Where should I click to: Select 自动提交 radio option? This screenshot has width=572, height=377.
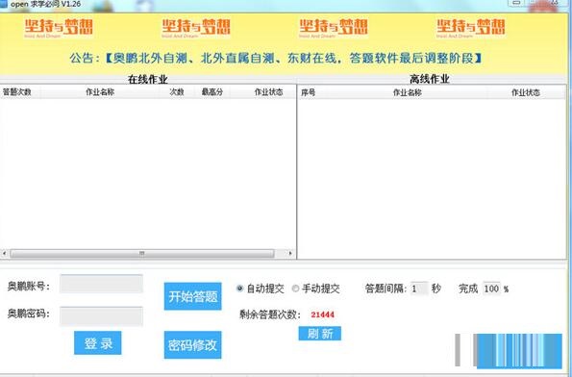point(239,289)
